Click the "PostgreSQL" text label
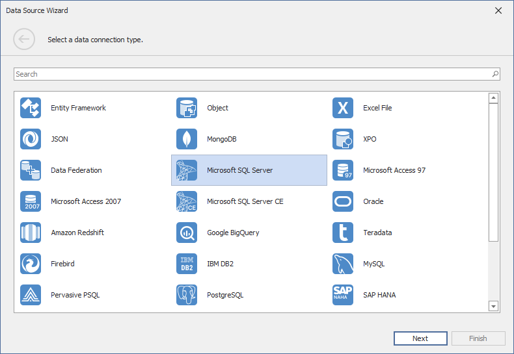This screenshot has height=354, width=514. tap(225, 295)
